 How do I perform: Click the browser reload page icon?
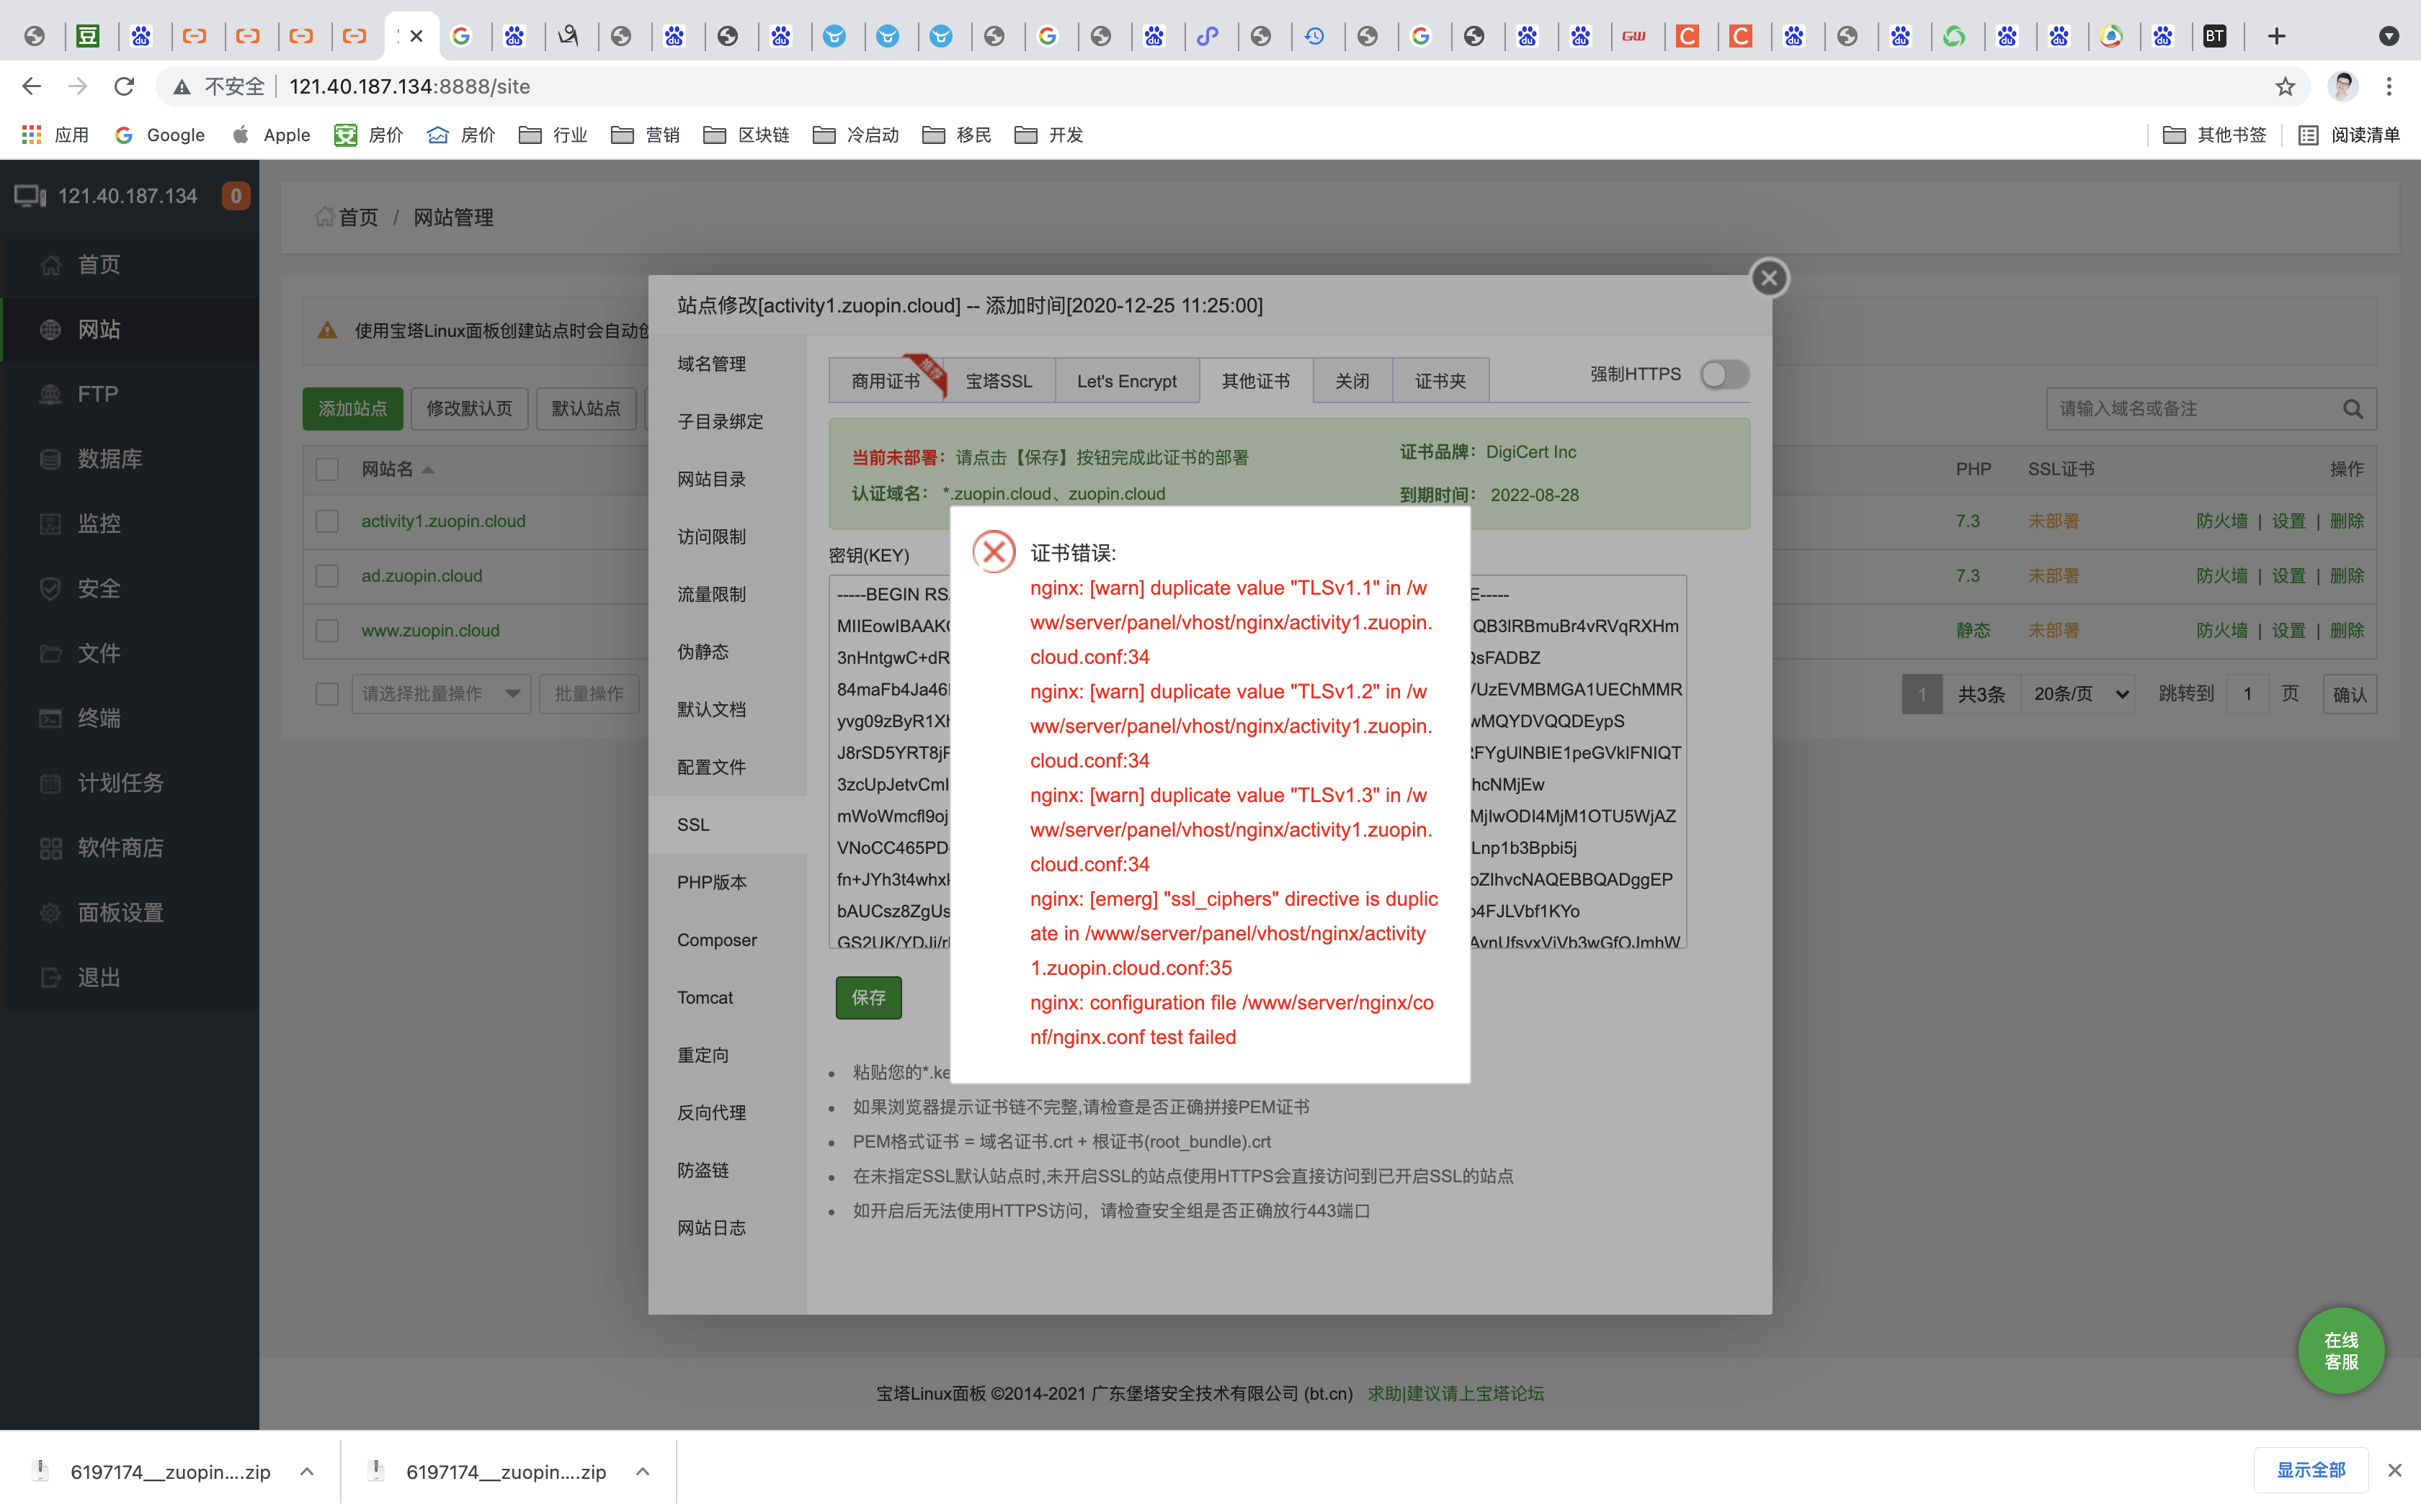(x=124, y=87)
